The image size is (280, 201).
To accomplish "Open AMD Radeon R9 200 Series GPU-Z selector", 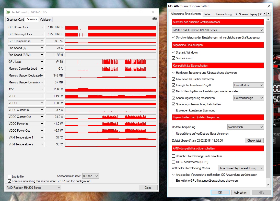I will 33,188.
